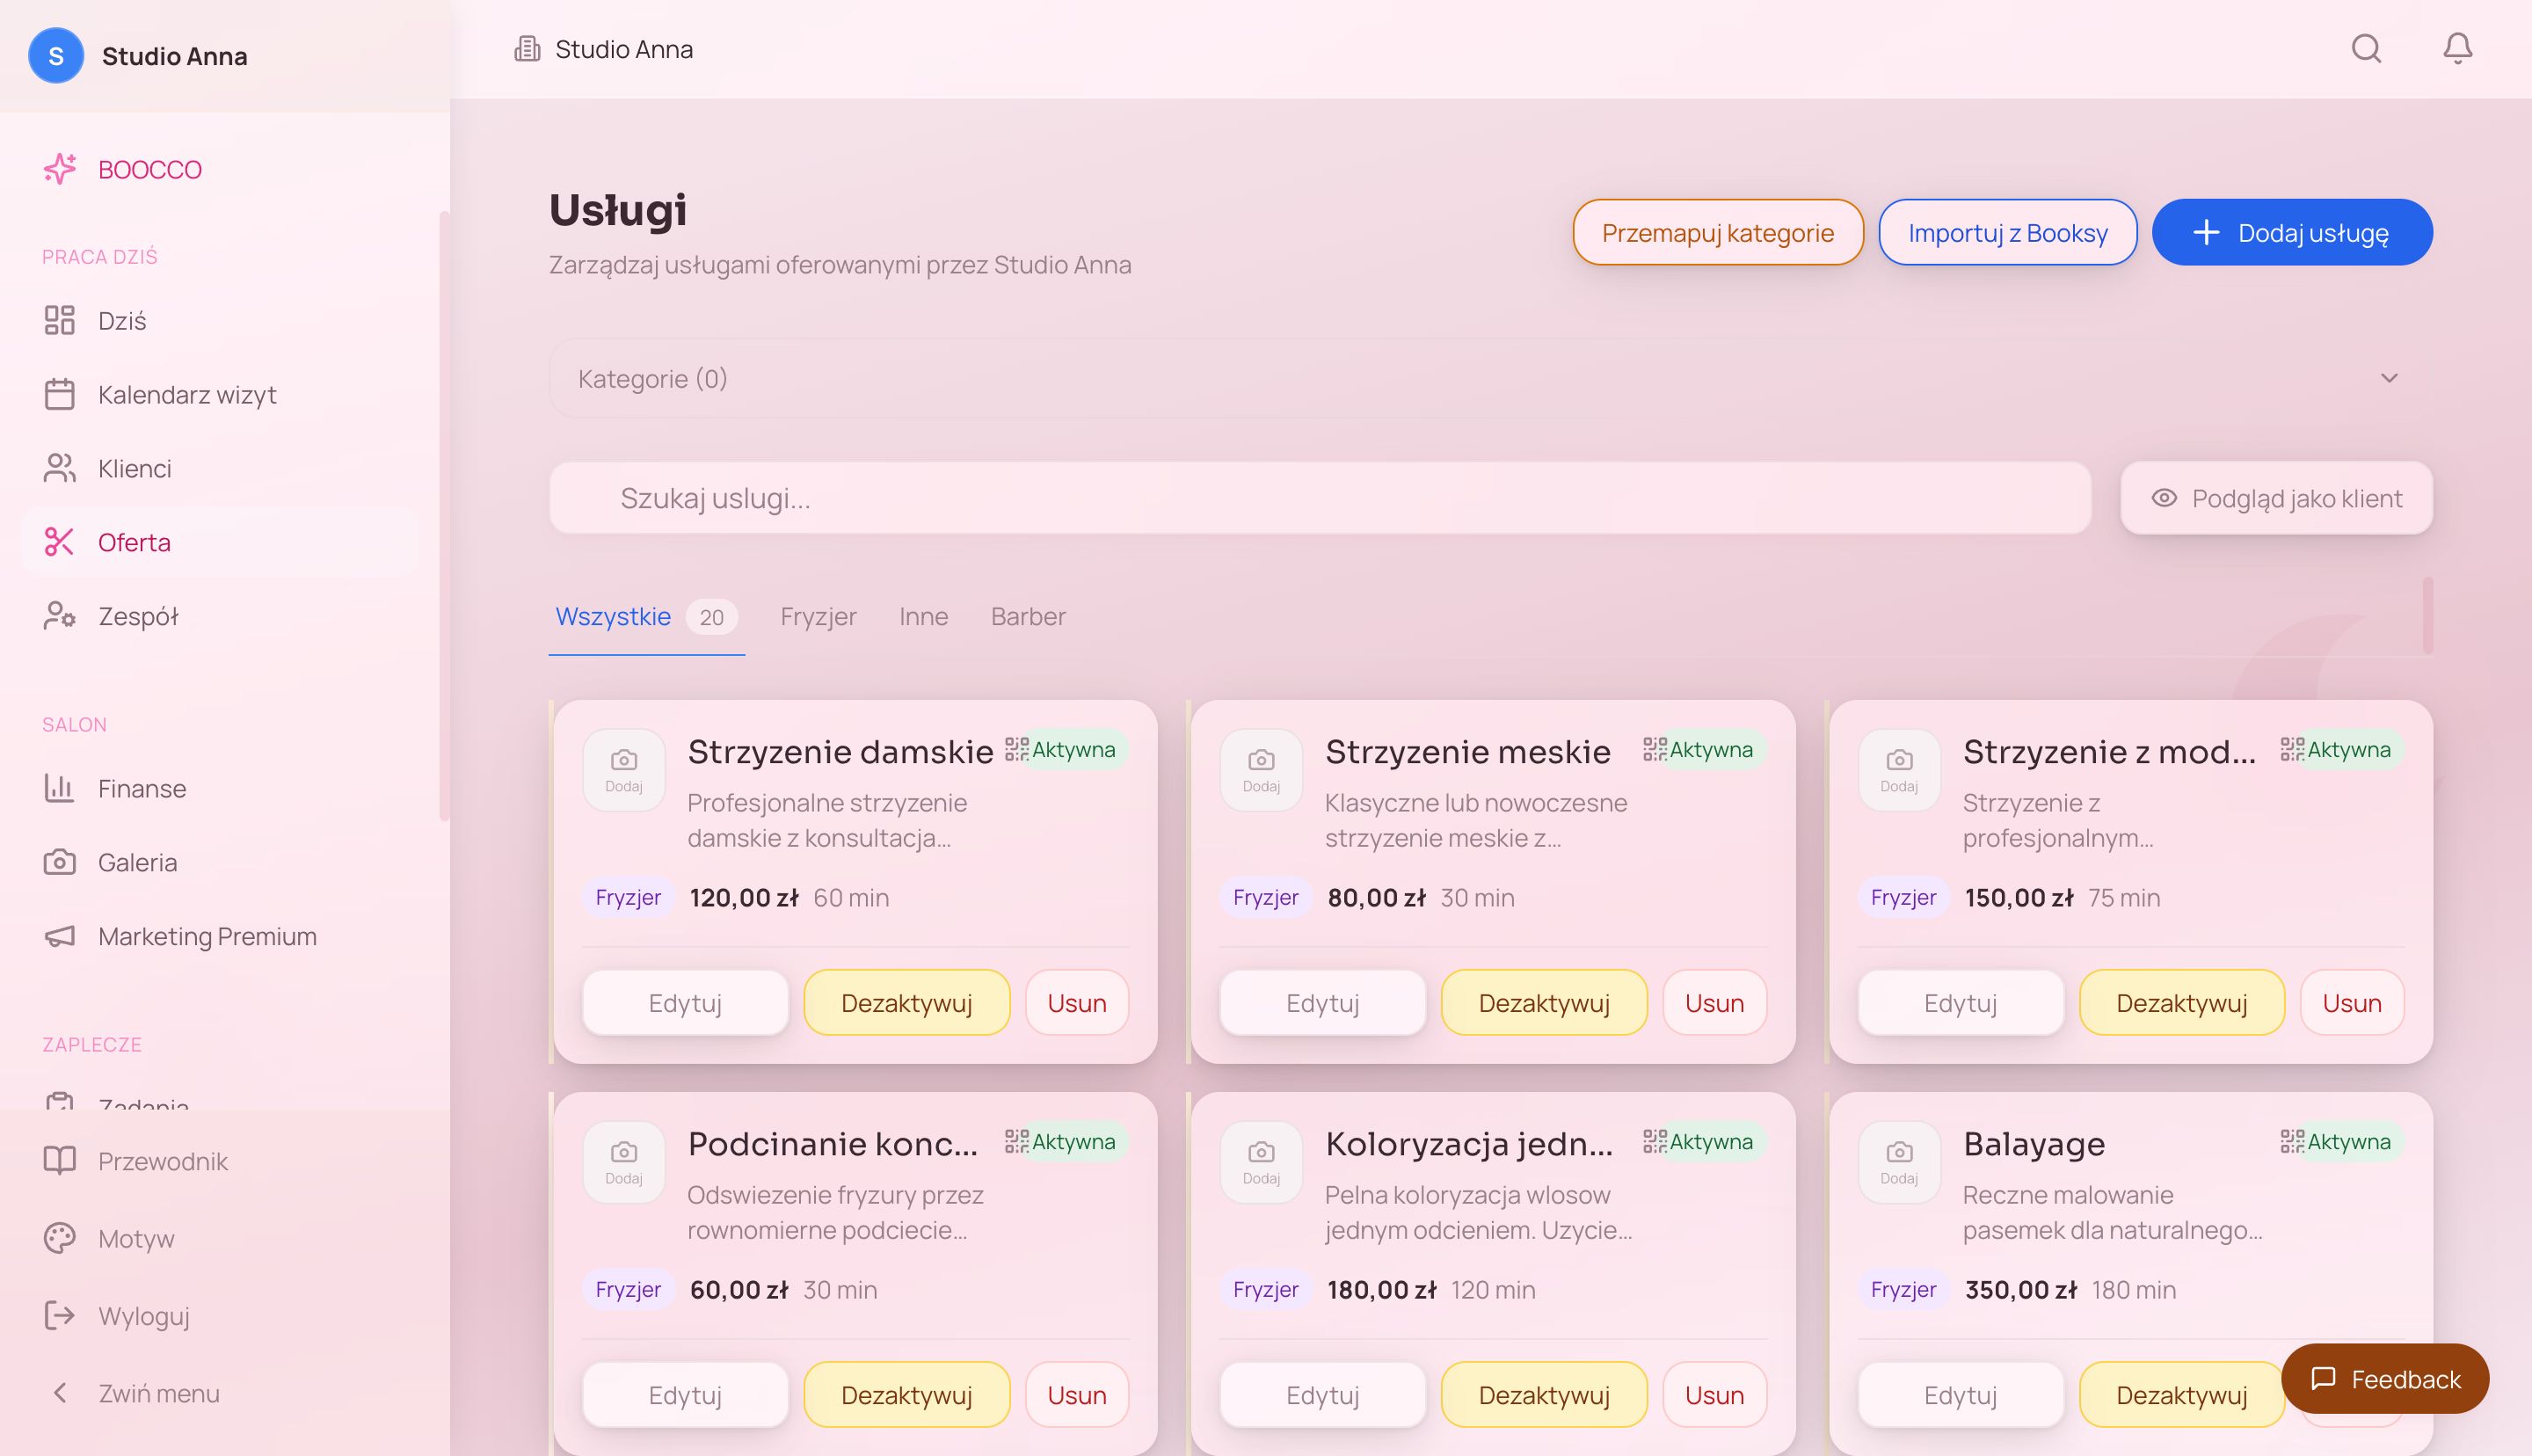This screenshot has width=2532, height=1456.
Task: Click the sidebar vertical scrollbar
Action: [444, 515]
